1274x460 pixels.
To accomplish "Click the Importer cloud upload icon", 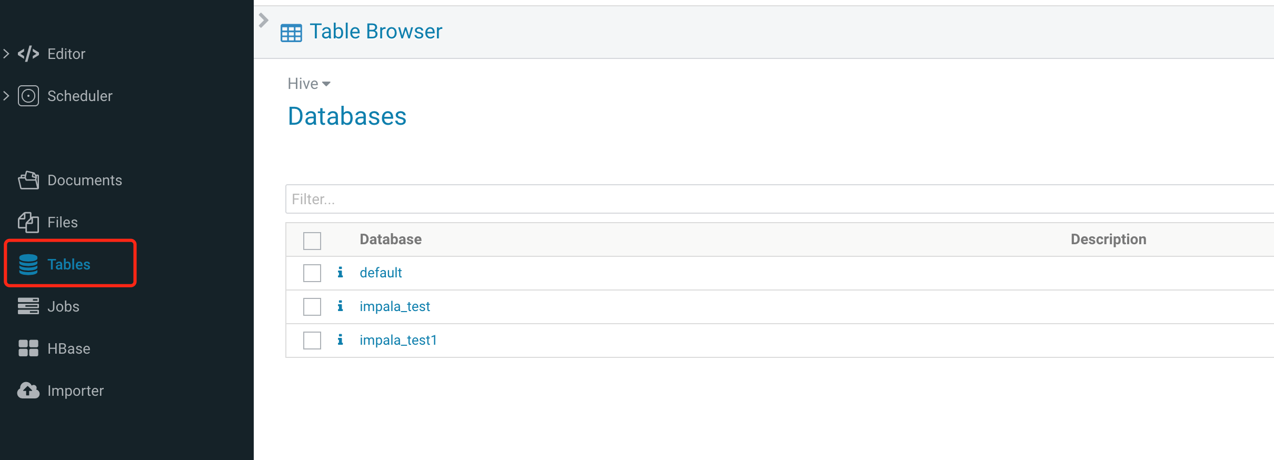I will point(28,391).
